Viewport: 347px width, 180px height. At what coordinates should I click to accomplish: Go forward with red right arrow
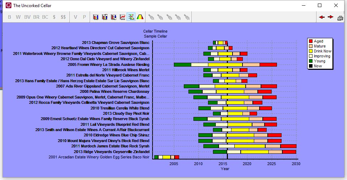(x=331, y=17)
